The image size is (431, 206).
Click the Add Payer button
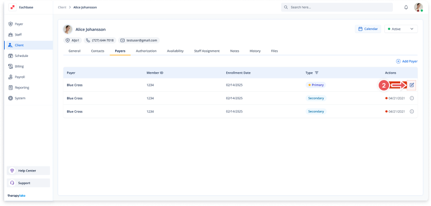coord(406,61)
